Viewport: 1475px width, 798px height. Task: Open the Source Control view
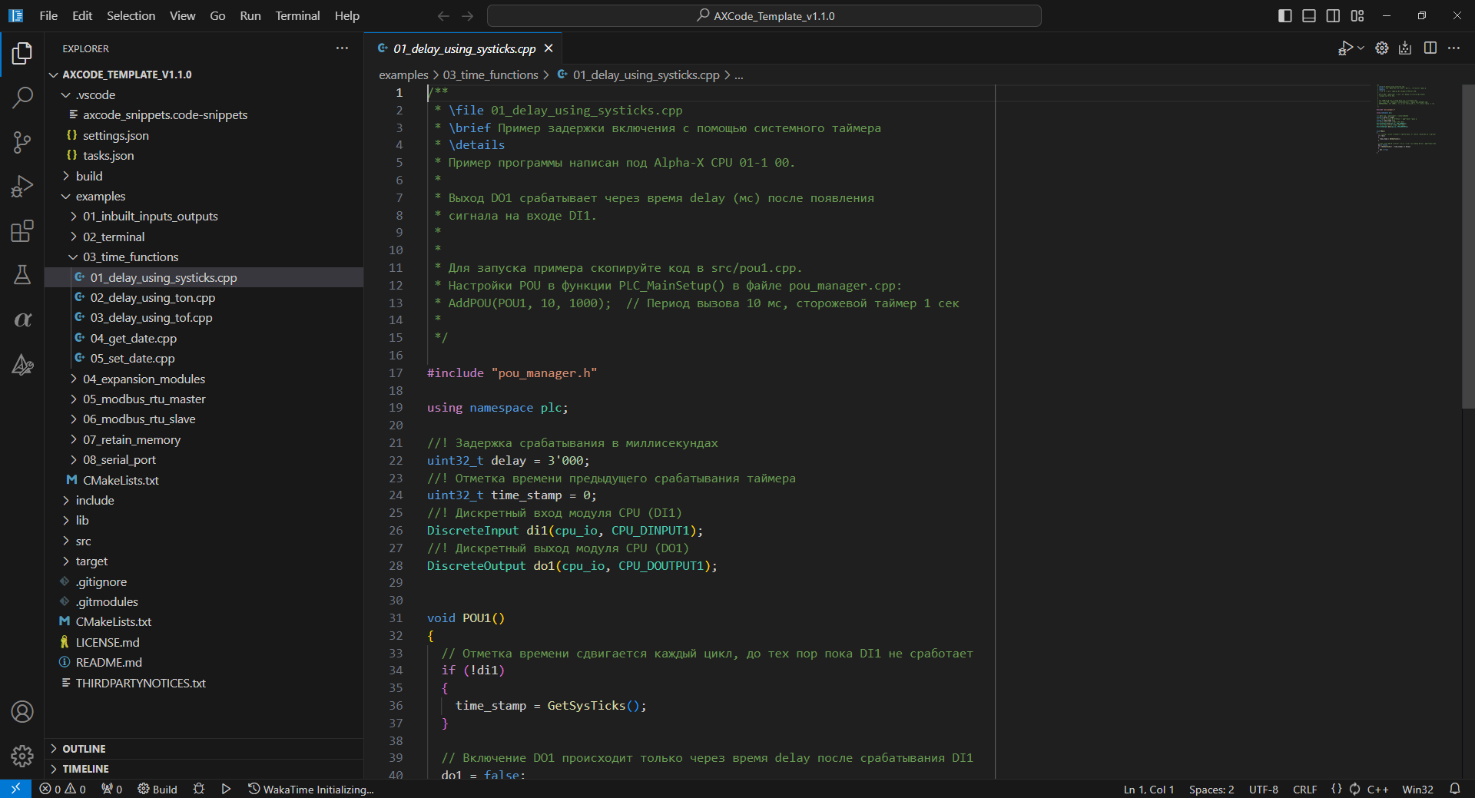click(x=22, y=142)
